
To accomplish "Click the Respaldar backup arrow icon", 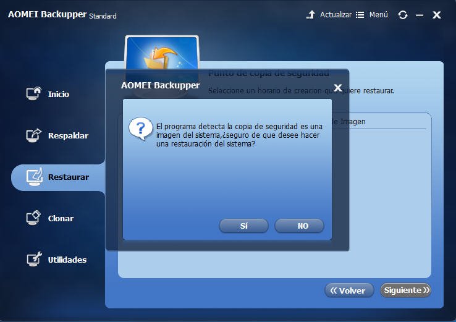I will click(34, 135).
